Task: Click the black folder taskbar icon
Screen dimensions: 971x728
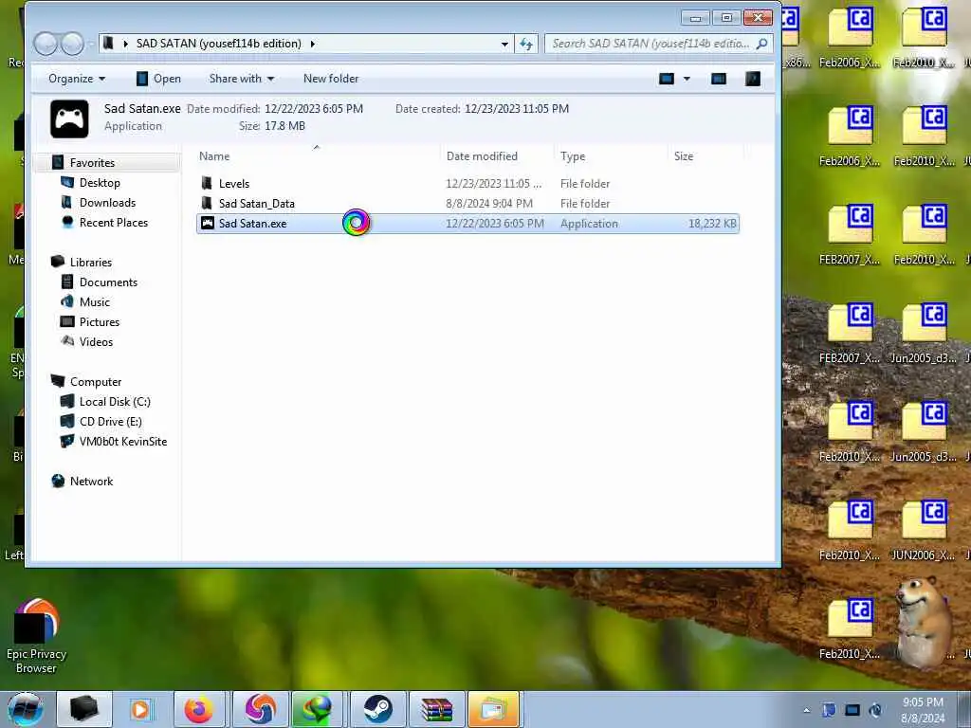Action: [x=84, y=709]
